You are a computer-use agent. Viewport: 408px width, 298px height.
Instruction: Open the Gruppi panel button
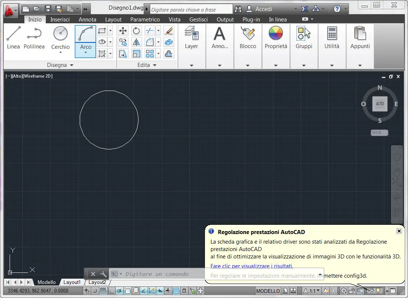click(x=304, y=46)
